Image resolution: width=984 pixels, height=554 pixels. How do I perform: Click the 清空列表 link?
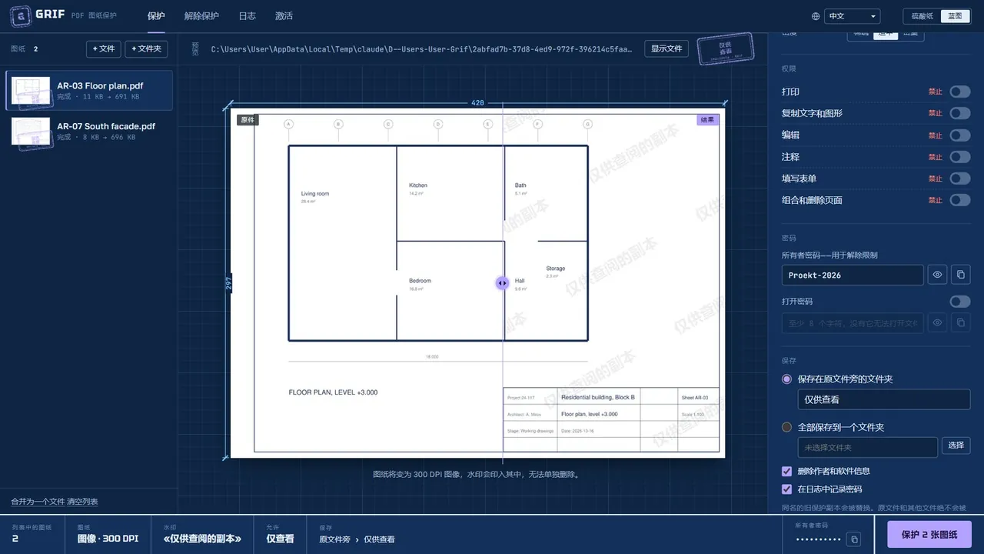click(83, 502)
